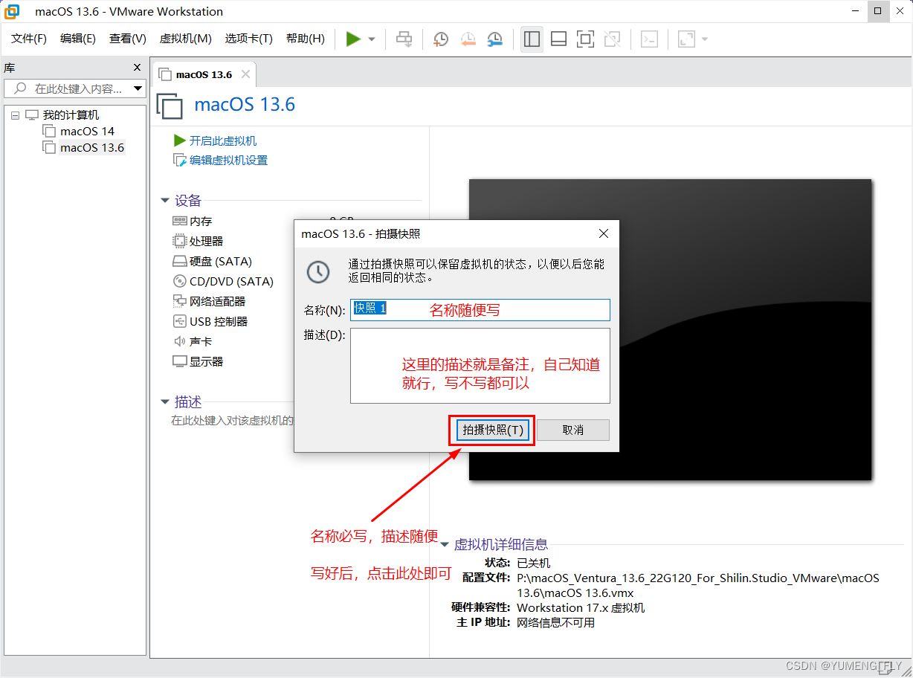Collapse the 虚拟机详细信息 section
The height and width of the screenshot is (678, 913).
(x=445, y=545)
